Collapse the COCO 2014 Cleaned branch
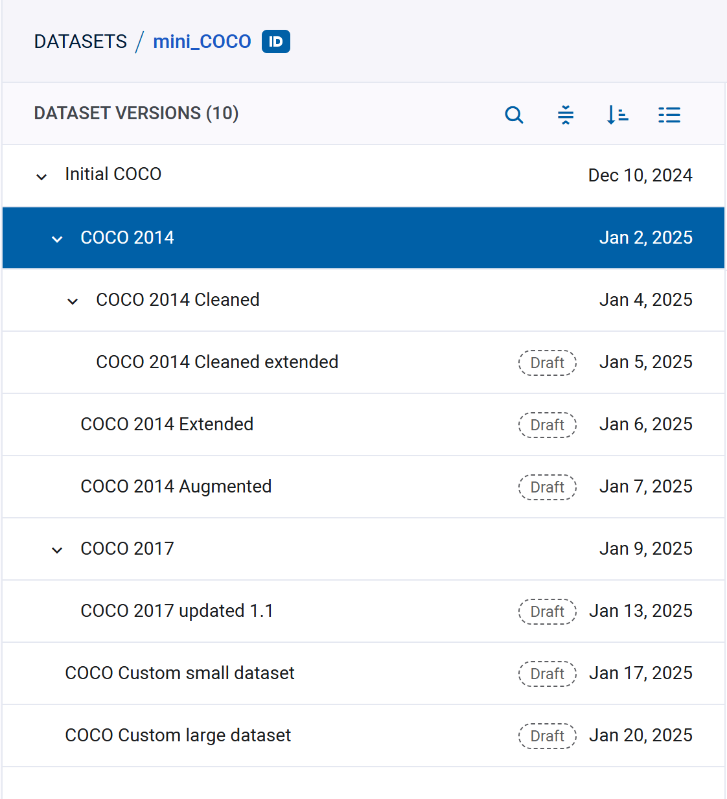The width and height of the screenshot is (727, 799). (73, 301)
